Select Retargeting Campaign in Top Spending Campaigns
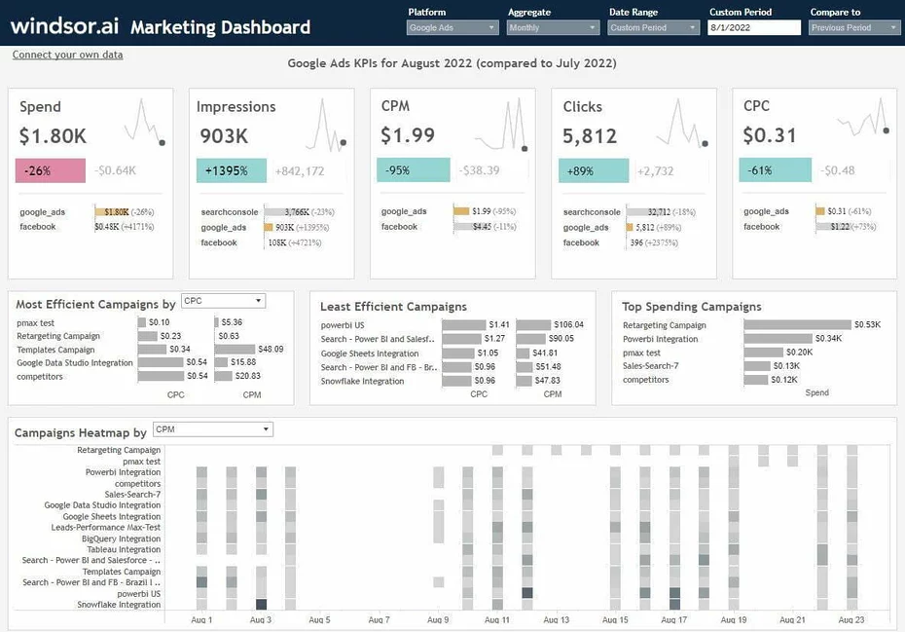 coord(665,325)
